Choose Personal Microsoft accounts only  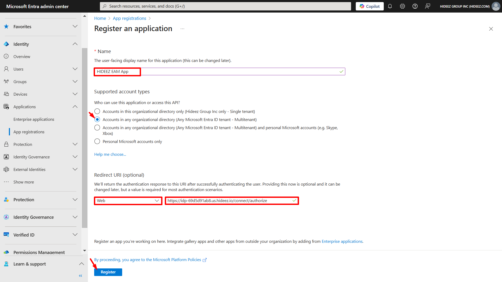(x=97, y=141)
